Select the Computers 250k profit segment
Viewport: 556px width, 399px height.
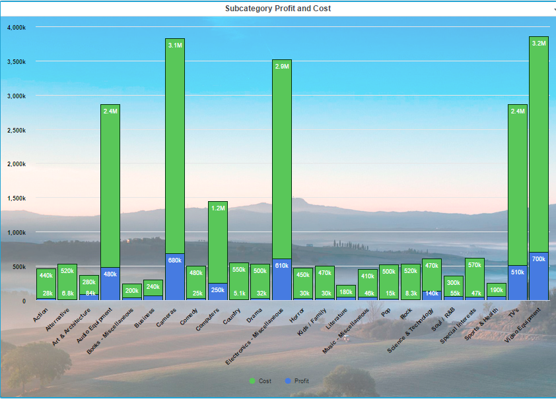point(218,292)
